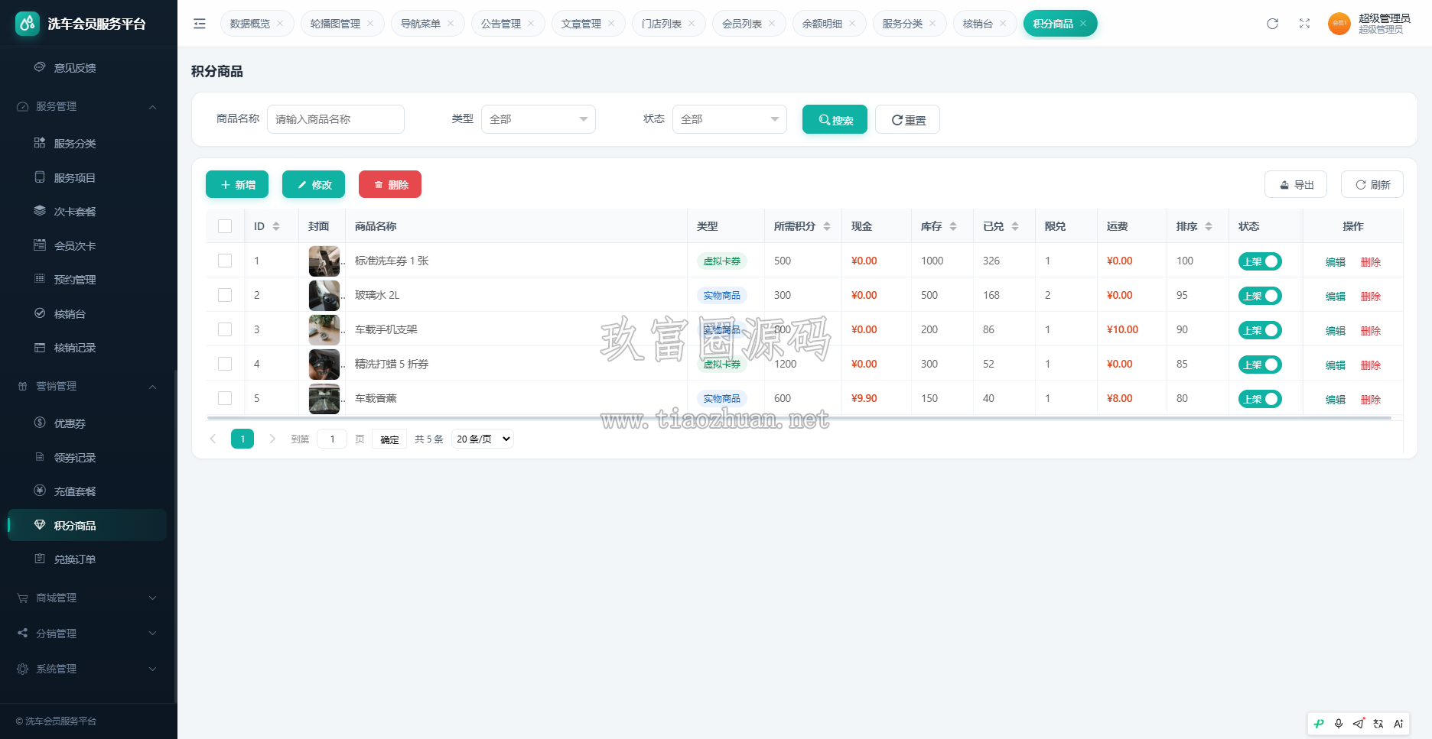
Task: Click the microphone icon in bottom tray
Action: [x=1339, y=724]
